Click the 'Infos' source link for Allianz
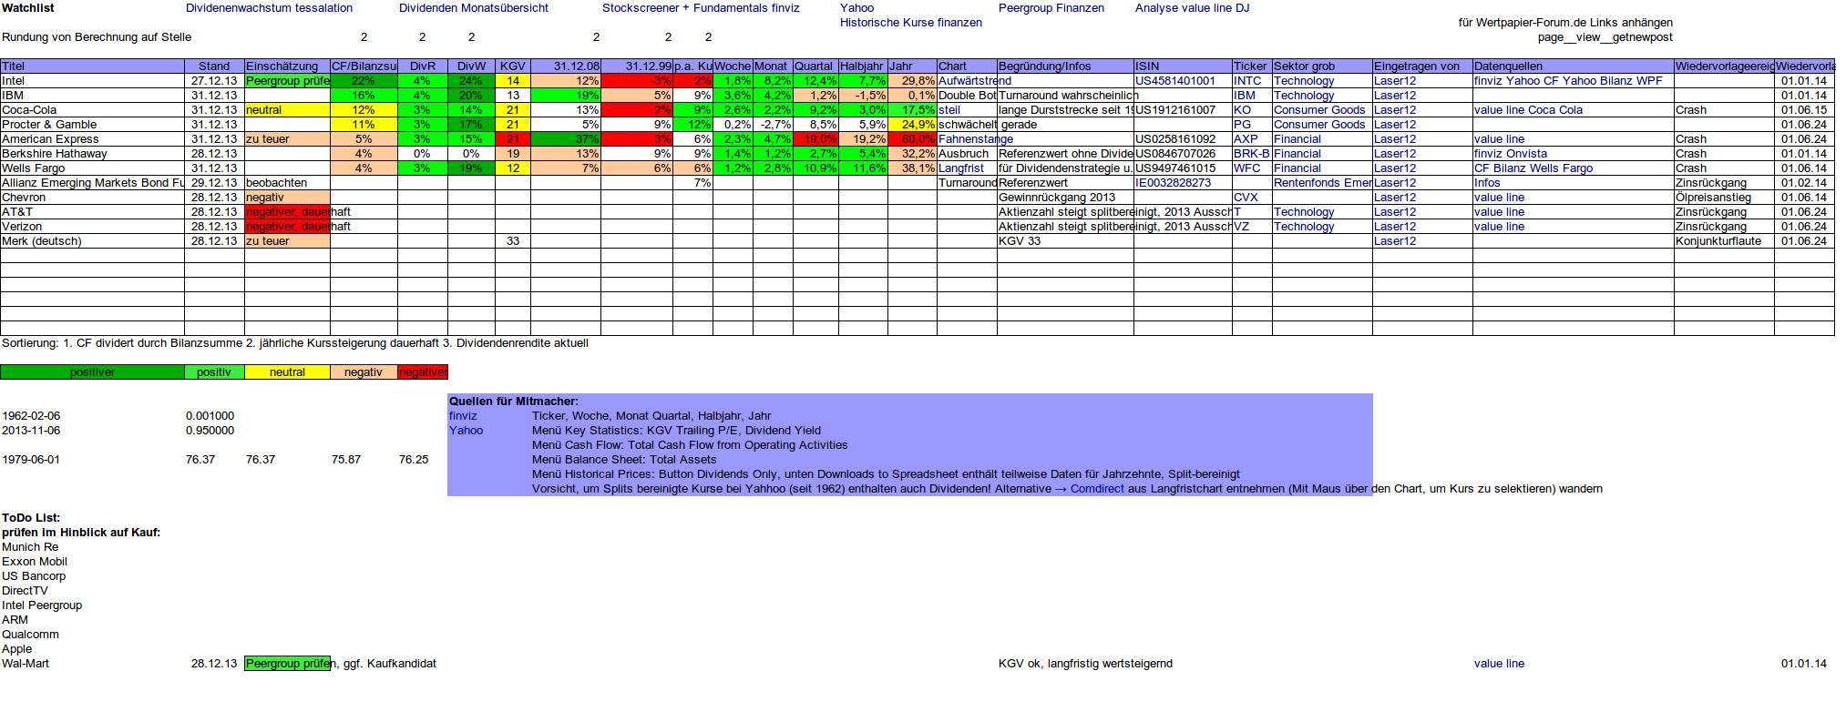 point(1487,183)
